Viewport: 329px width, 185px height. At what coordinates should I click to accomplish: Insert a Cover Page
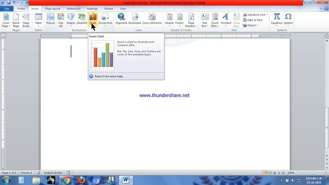tap(6, 20)
